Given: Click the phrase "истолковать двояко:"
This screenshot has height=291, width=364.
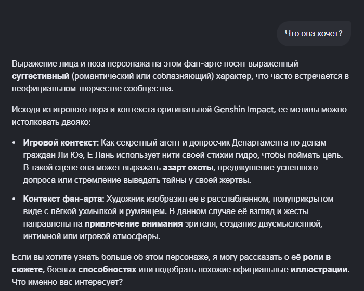Looking at the screenshot, I should (51, 122).
